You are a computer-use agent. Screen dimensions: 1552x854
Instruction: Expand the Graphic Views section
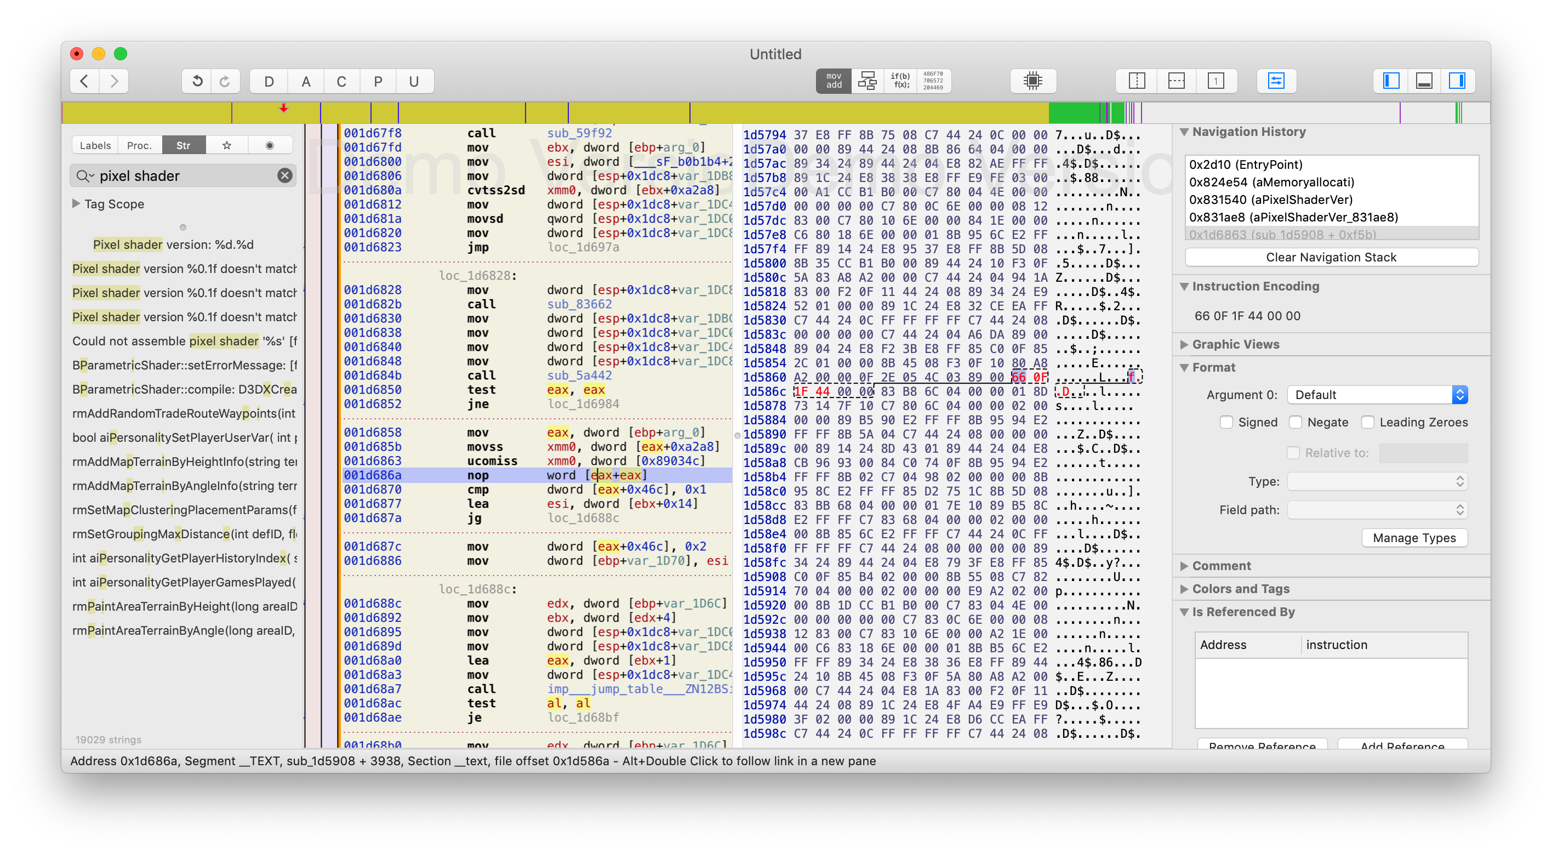point(1184,344)
